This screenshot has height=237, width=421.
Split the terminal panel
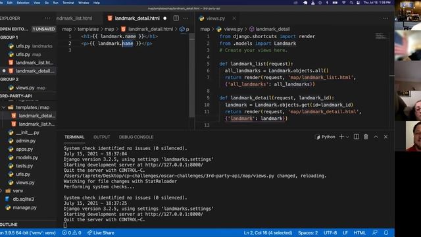pos(357,137)
